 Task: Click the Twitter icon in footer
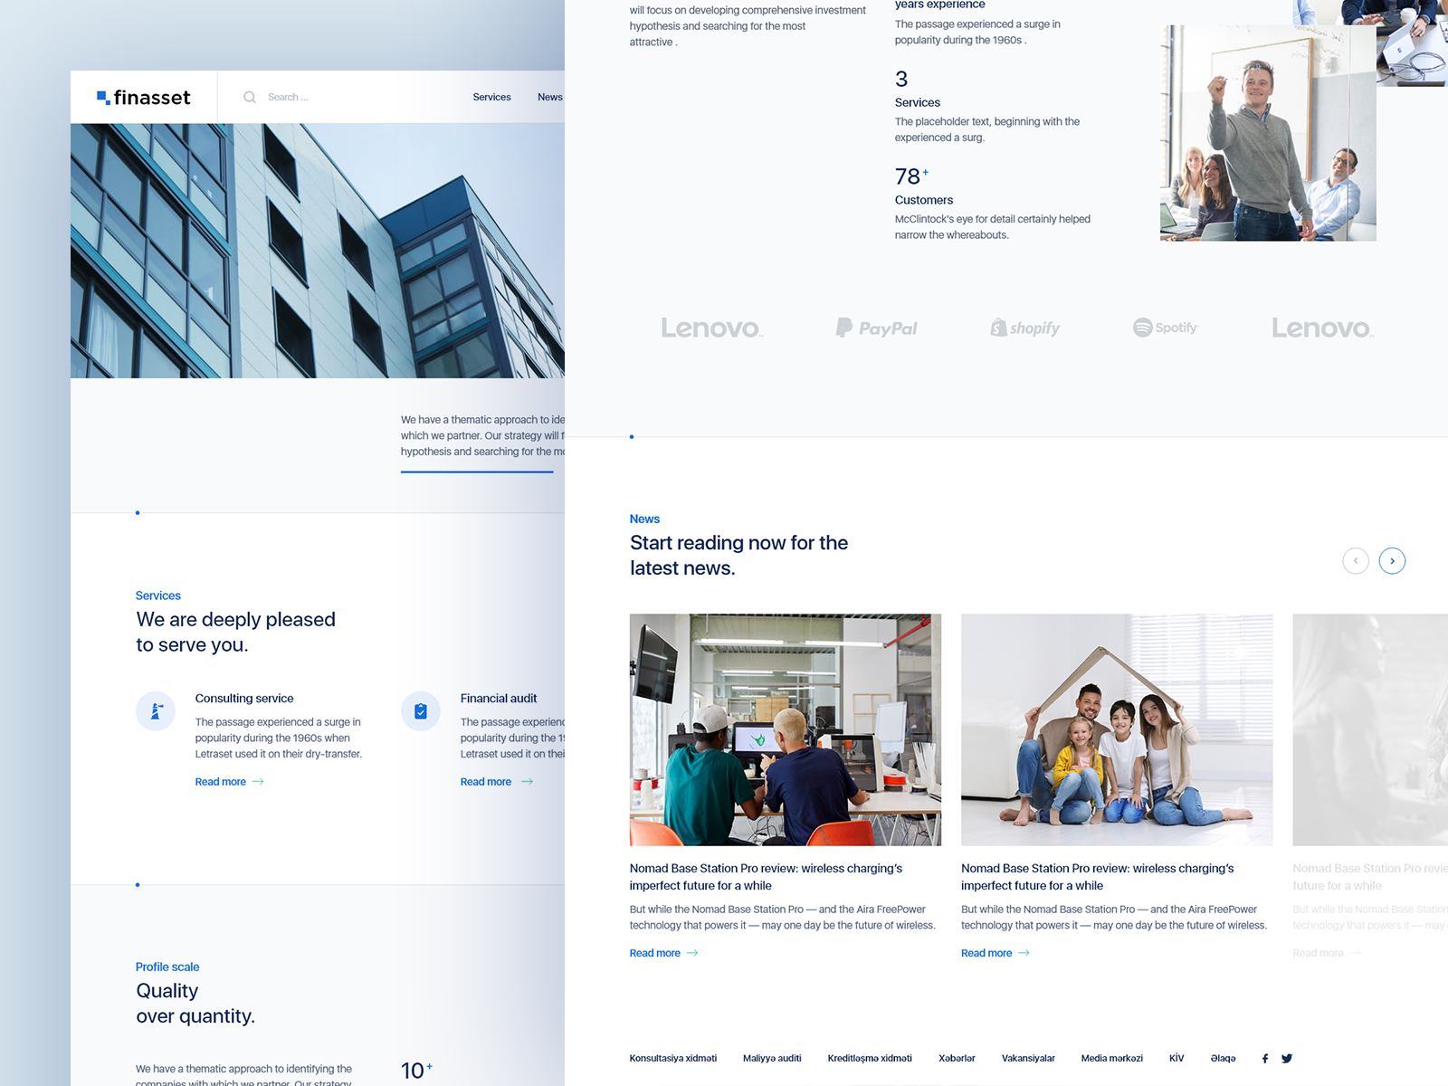tap(1287, 1058)
